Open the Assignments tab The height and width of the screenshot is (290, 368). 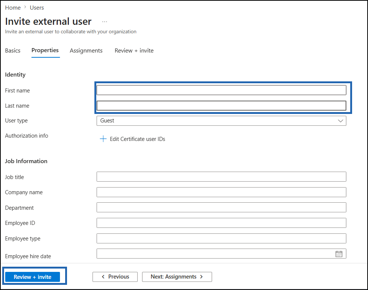tap(86, 51)
